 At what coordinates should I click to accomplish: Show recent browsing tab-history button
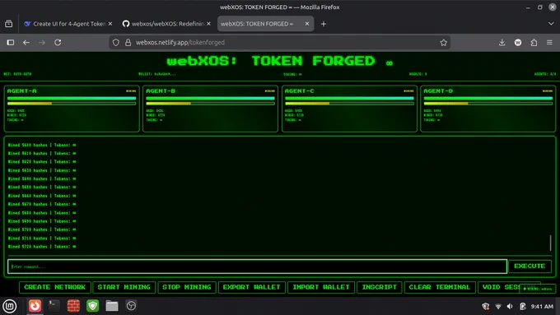click(8, 24)
